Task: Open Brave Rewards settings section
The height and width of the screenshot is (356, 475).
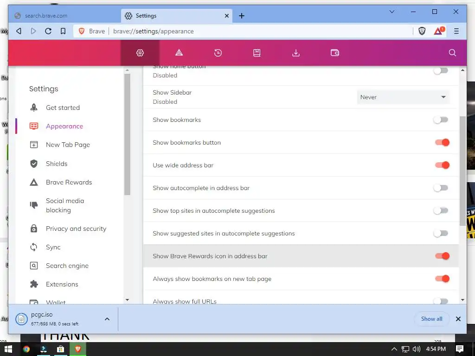Action: tap(69, 182)
